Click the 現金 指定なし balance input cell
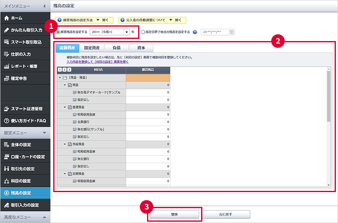Image resolution: width=338 pixels, height=223 pixels. 148,99
